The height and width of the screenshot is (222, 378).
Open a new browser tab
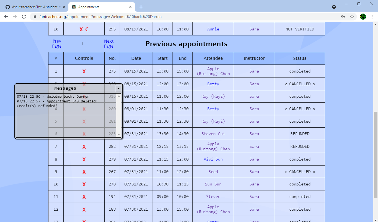[141, 7]
